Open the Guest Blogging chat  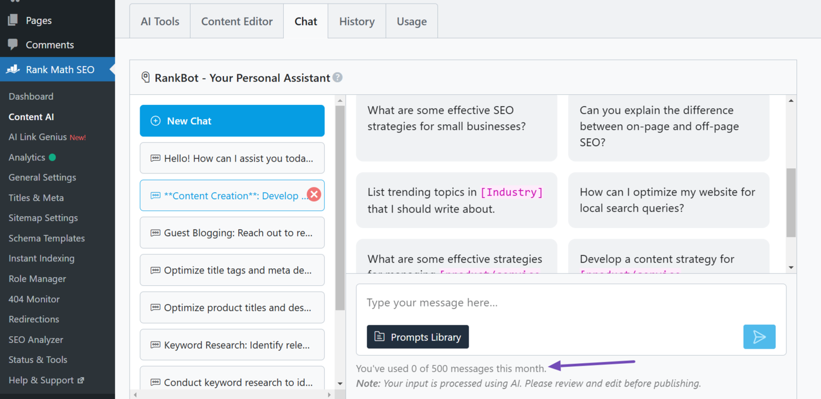click(x=232, y=233)
